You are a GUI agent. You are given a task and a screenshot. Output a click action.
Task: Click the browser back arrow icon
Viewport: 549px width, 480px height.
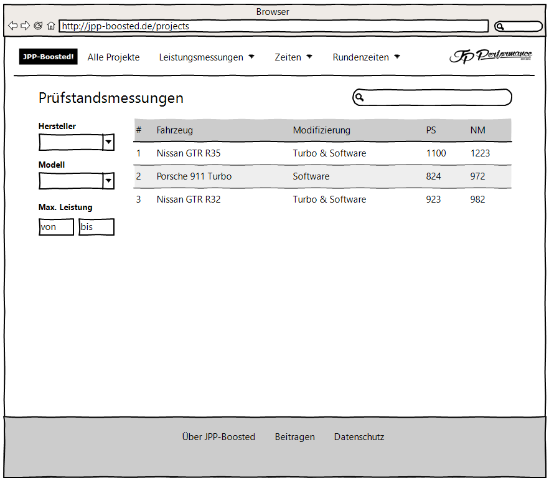click(12, 26)
